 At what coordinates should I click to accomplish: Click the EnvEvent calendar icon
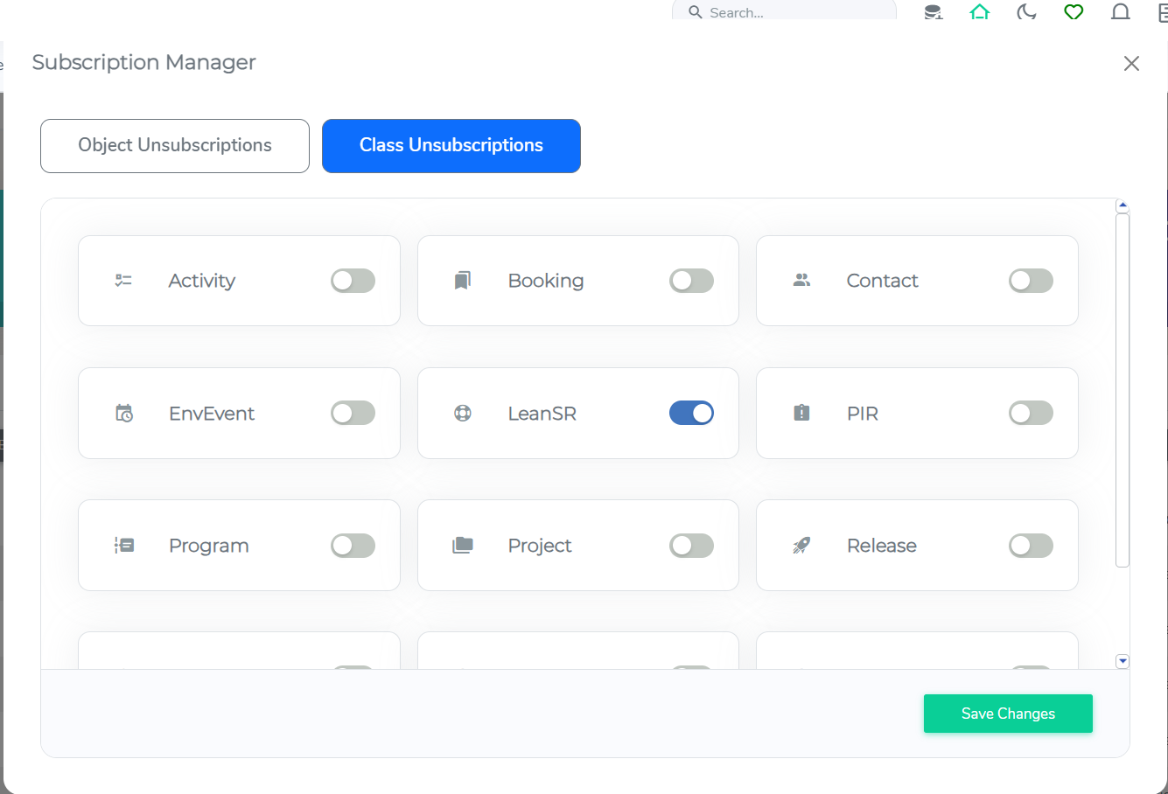[x=124, y=414]
